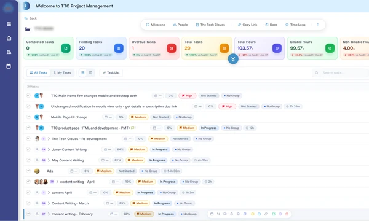
Task: Expand content April subtasks
Action: [49, 193]
